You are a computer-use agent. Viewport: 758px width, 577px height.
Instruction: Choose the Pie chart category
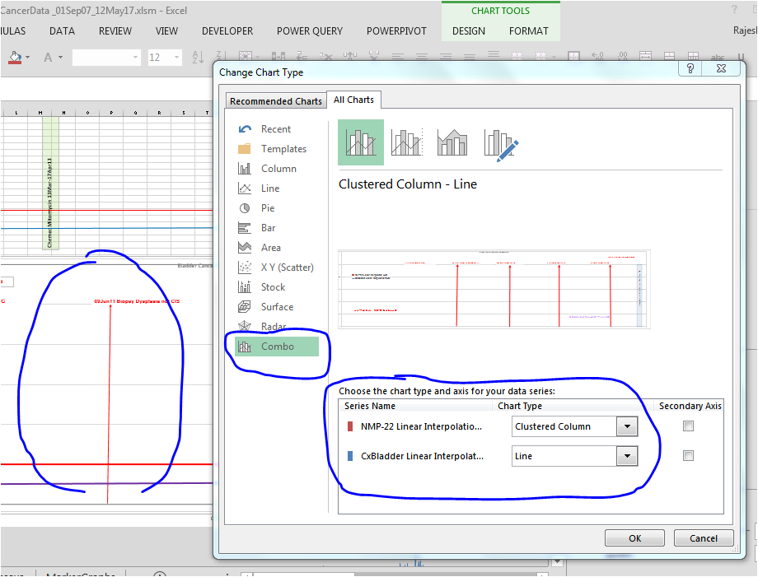click(x=275, y=208)
